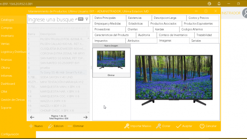
Task: Click the notifications bell icon
Action: pos(219,4)
